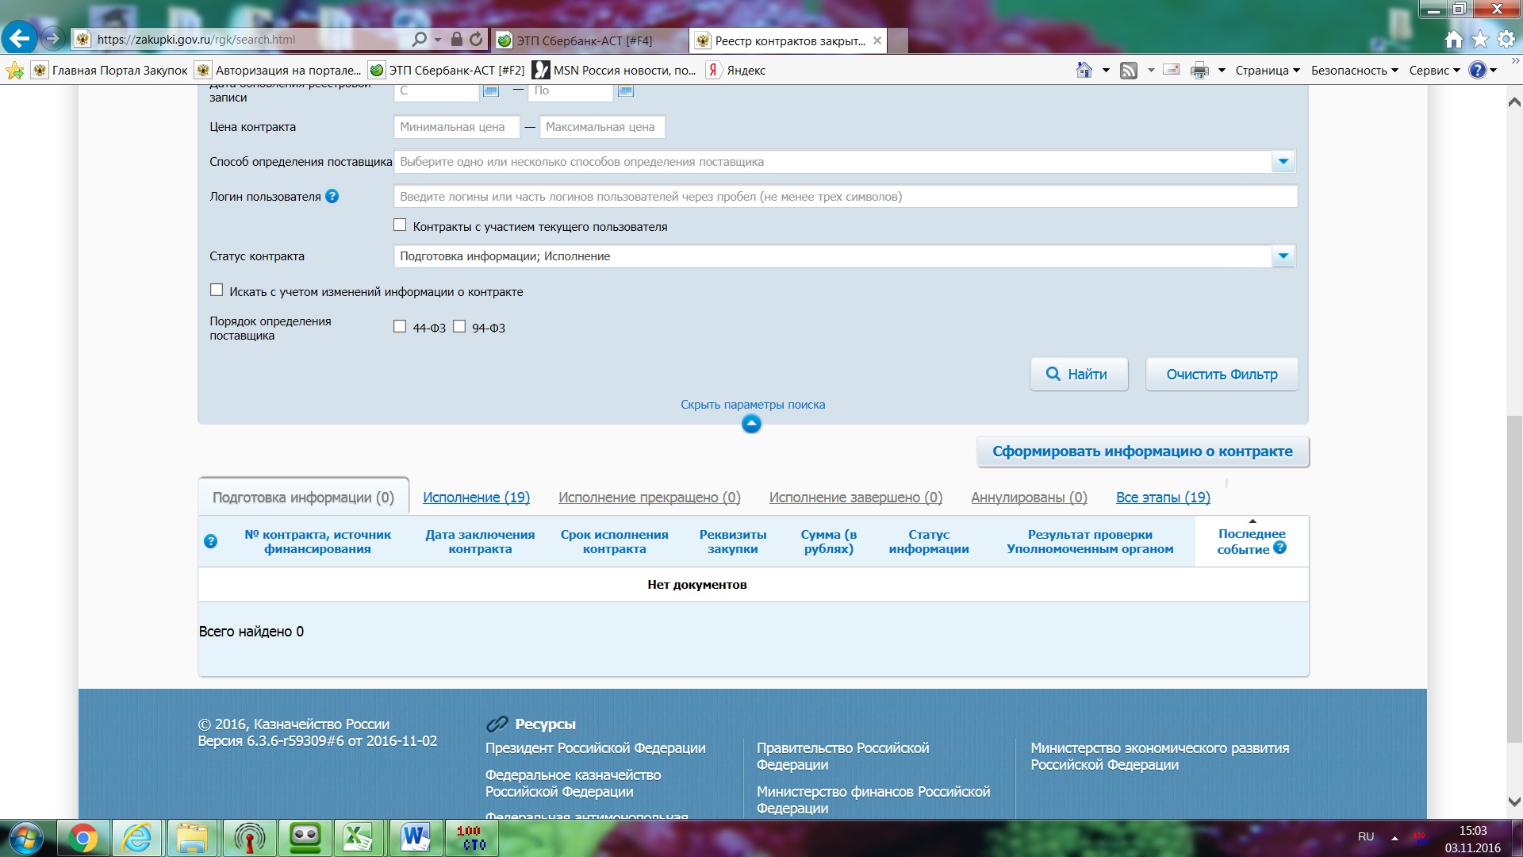Open Excel from the Windows taskbar
The height and width of the screenshot is (857, 1523).
358,838
